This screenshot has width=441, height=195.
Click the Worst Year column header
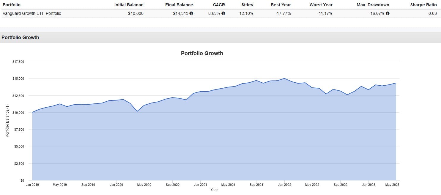pyautogui.click(x=321, y=5)
